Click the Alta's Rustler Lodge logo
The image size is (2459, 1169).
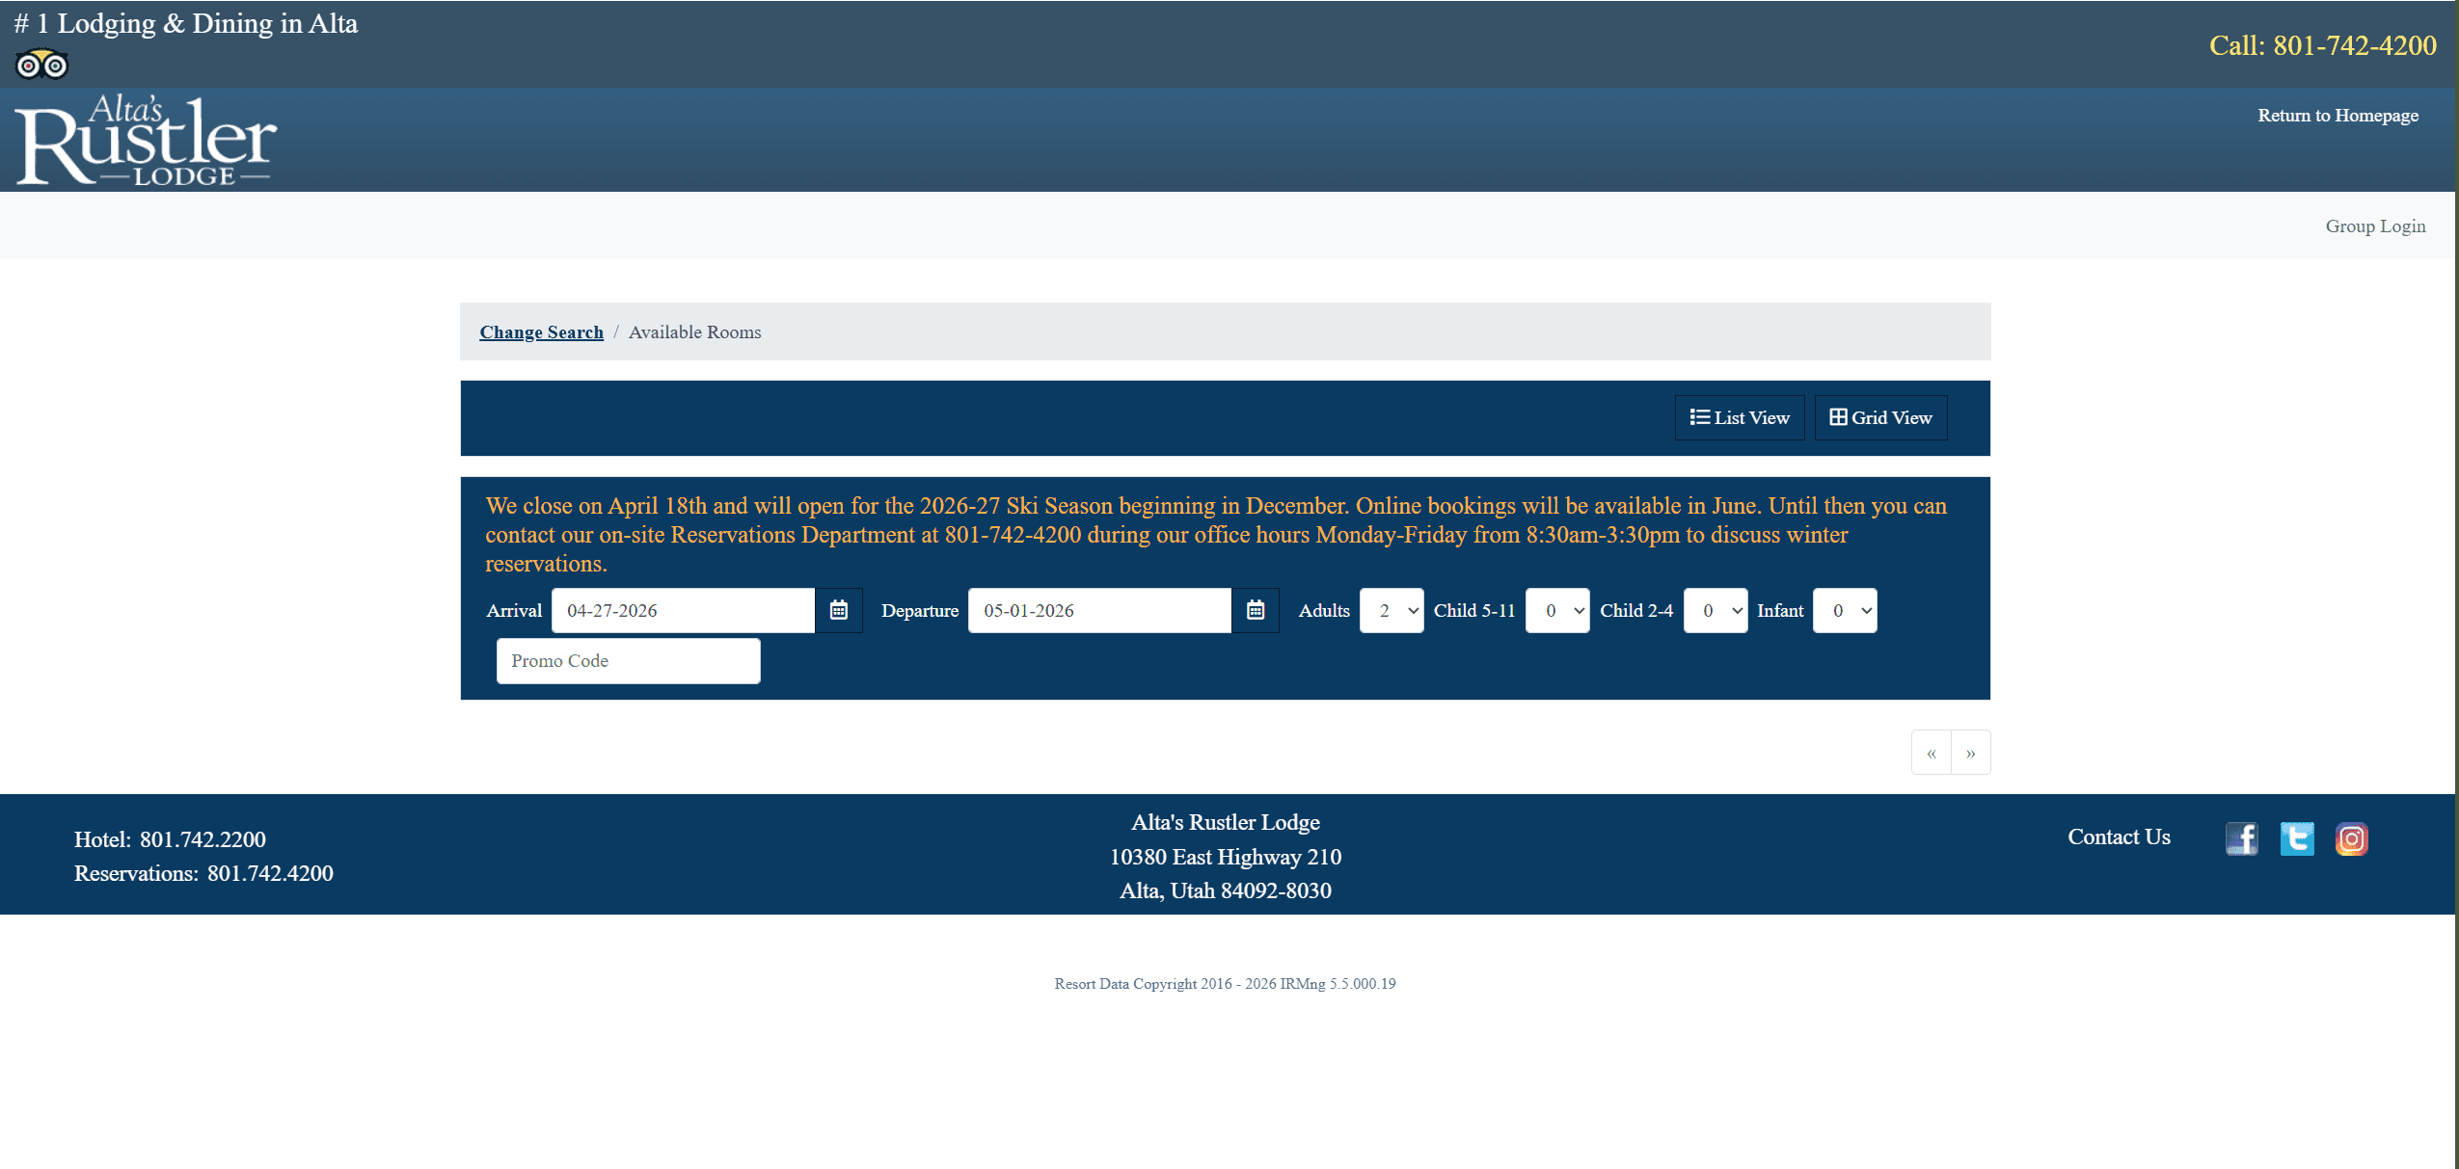tap(146, 141)
